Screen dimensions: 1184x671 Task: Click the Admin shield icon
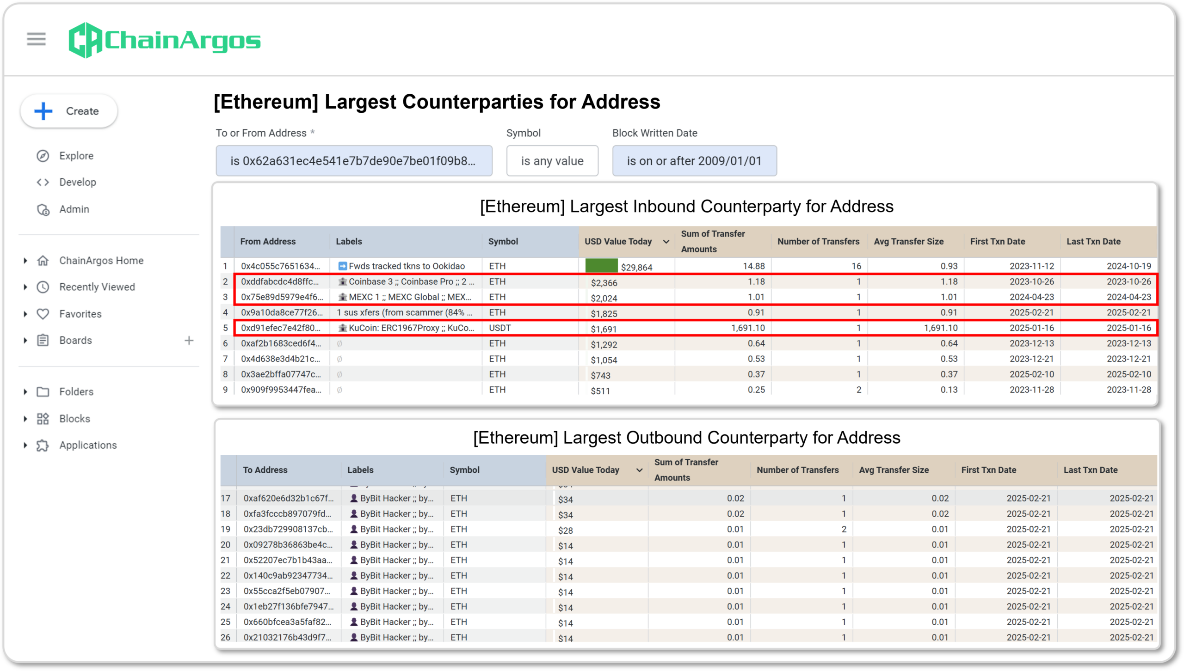[43, 209]
